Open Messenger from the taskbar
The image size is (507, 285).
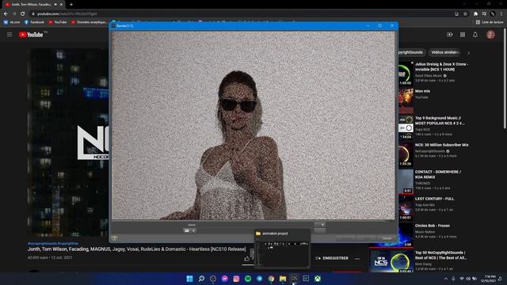click(225, 279)
